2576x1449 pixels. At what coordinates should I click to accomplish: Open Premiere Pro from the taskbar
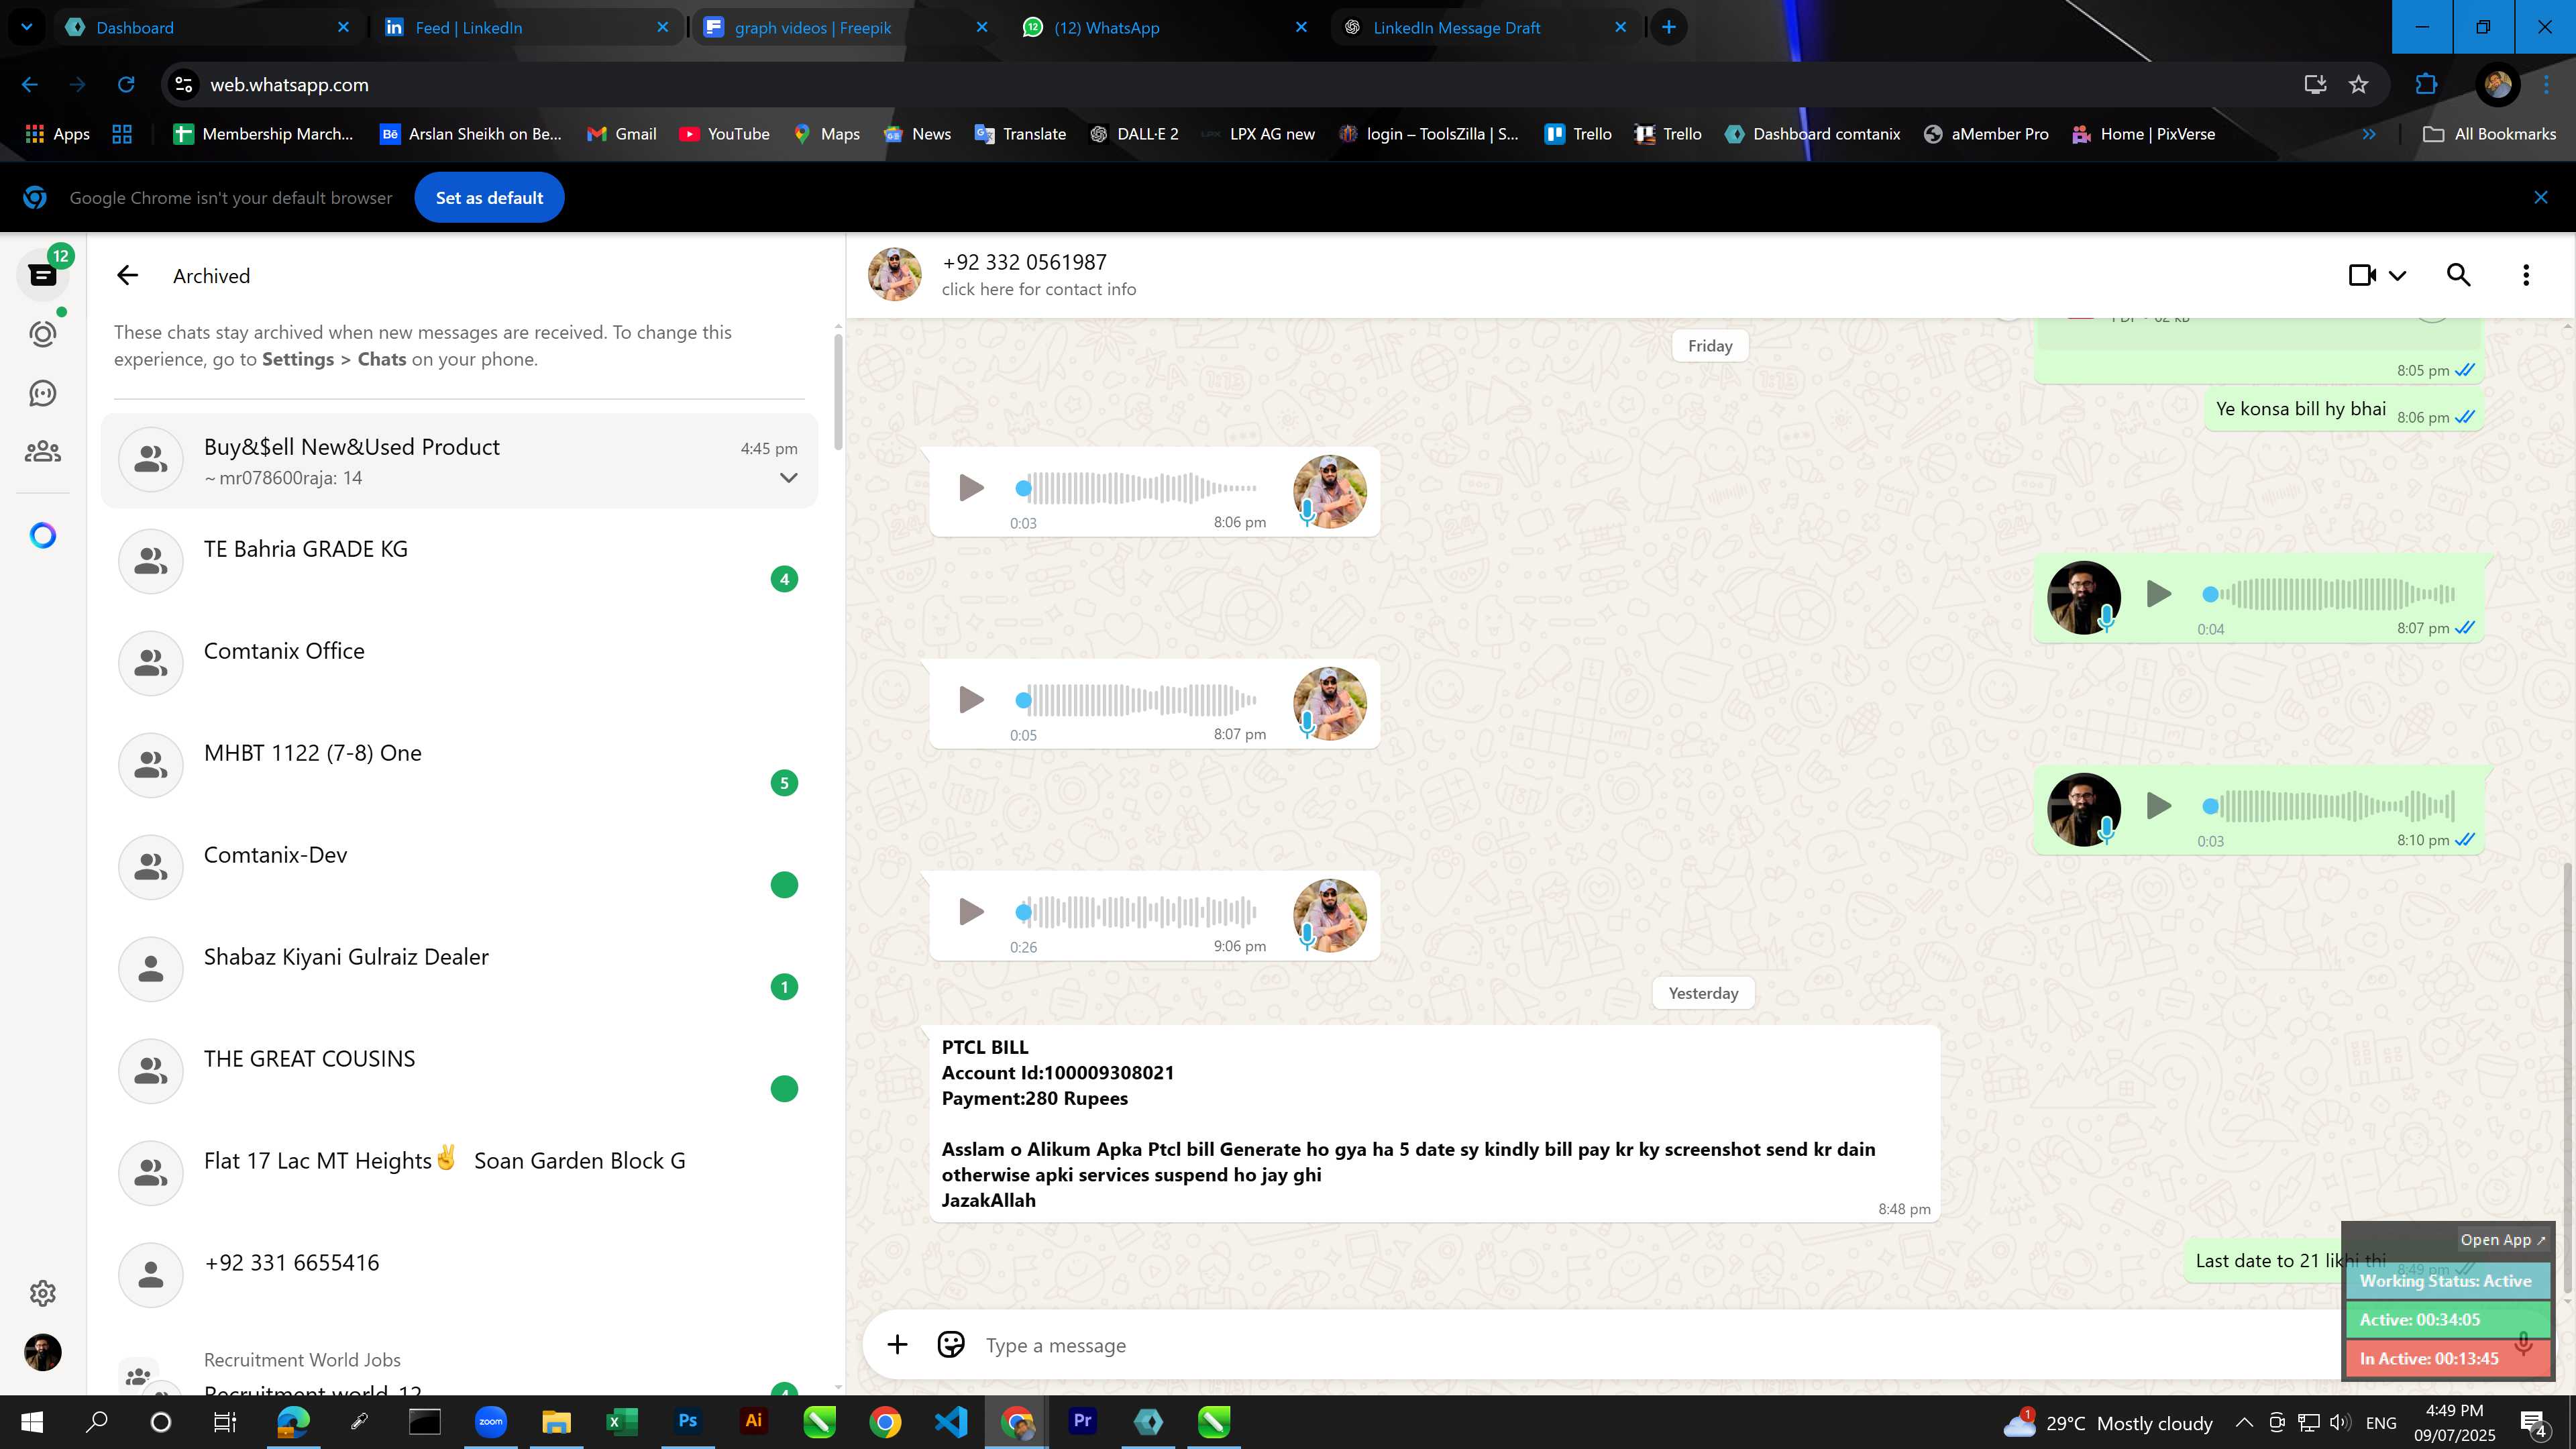pos(1082,1421)
